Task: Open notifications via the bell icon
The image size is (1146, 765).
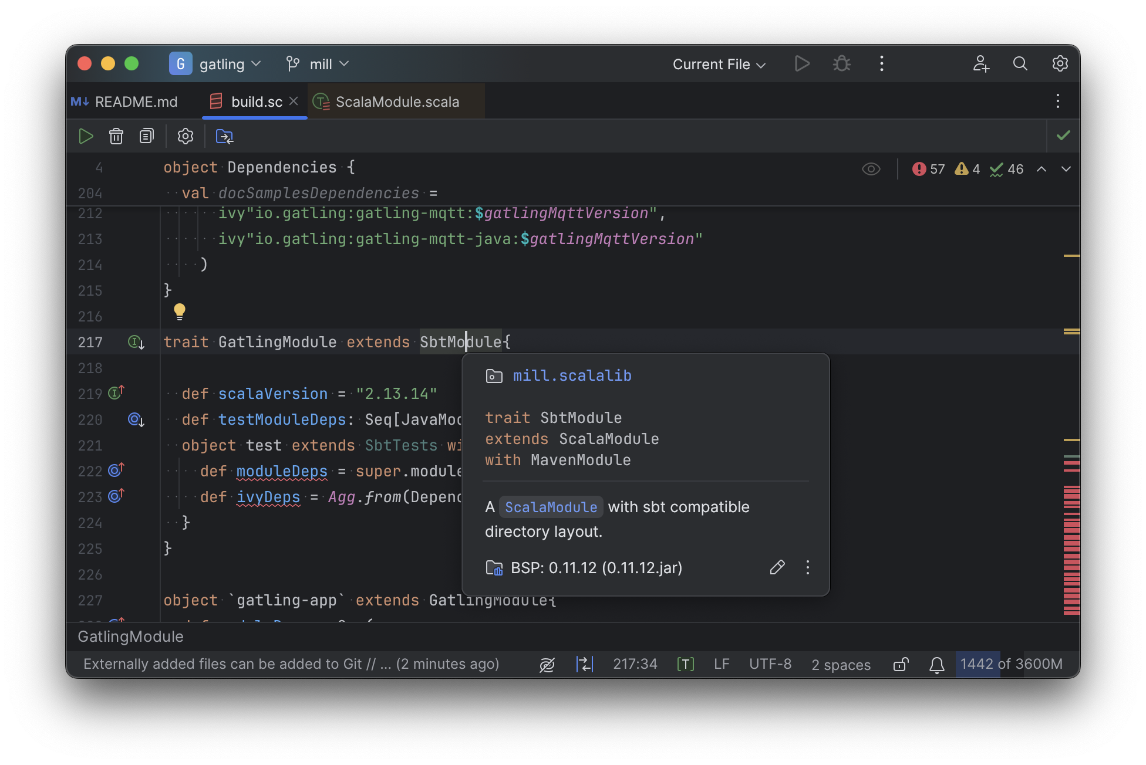Action: click(936, 665)
